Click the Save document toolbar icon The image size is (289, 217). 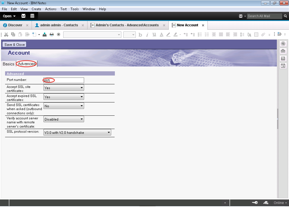[45, 35]
